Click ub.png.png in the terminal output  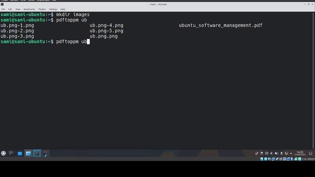click(104, 36)
